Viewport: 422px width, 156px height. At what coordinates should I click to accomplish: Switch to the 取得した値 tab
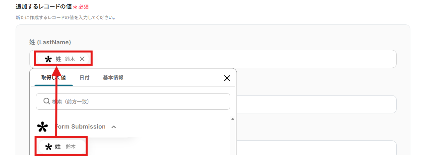tap(53, 78)
